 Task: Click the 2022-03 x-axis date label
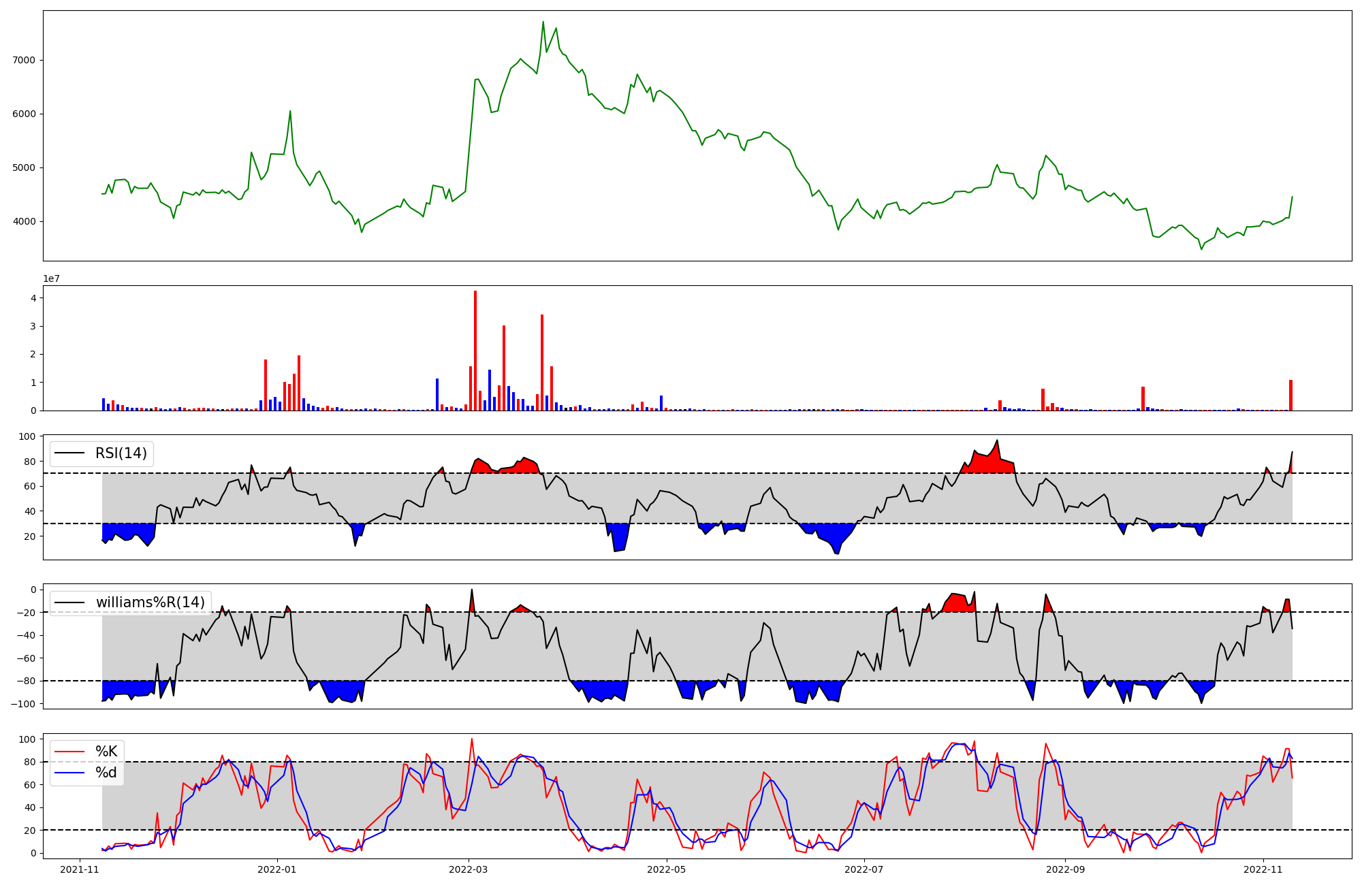(x=469, y=869)
